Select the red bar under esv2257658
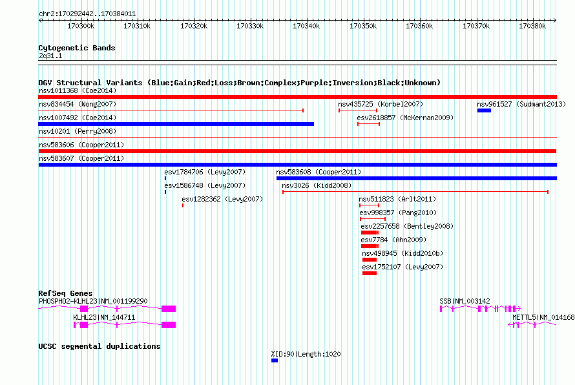This screenshot has width=575, height=385. (x=370, y=233)
